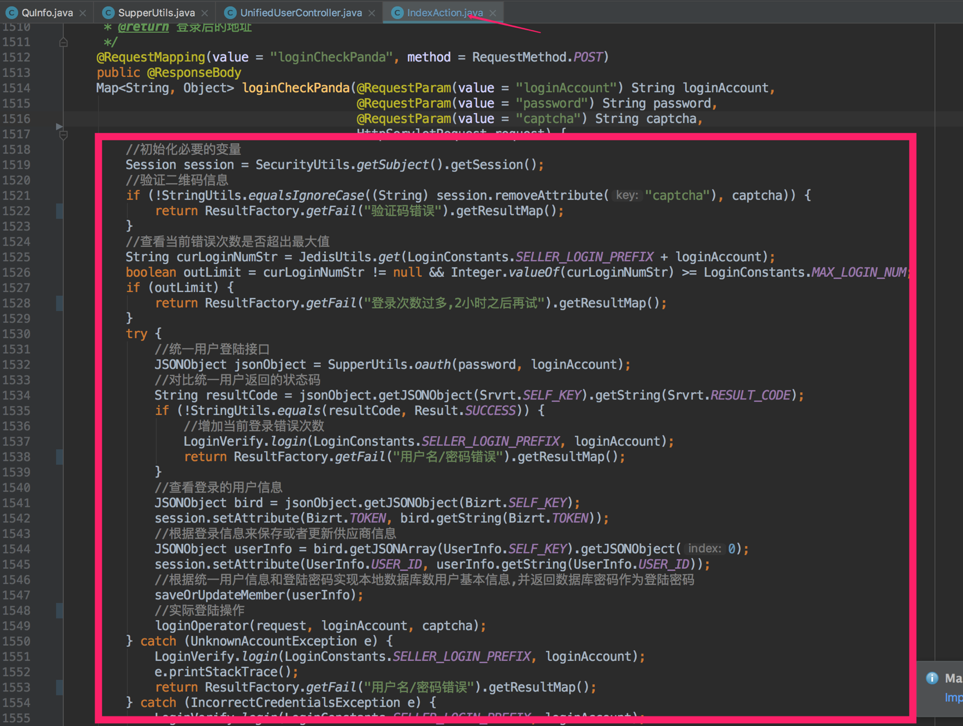Click the key: parameter hint on line 1521
963x726 pixels.
(x=627, y=196)
